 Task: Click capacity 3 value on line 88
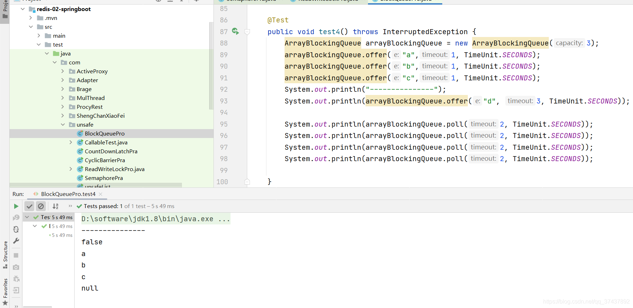[x=589, y=43]
